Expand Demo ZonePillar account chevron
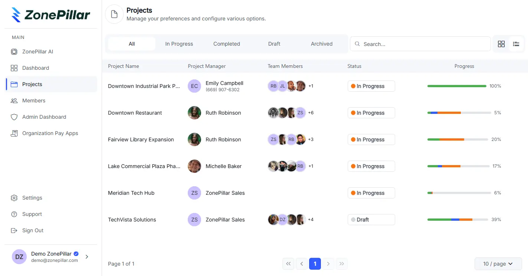The image size is (528, 276). click(x=87, y=256)
